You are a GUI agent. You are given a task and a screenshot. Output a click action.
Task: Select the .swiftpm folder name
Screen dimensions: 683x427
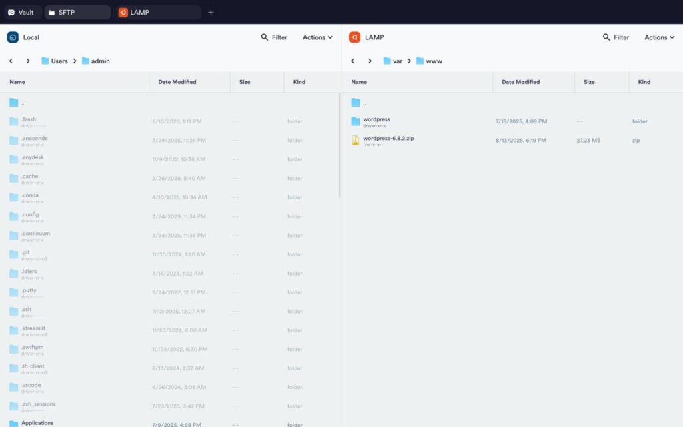(x=32, y=347)
